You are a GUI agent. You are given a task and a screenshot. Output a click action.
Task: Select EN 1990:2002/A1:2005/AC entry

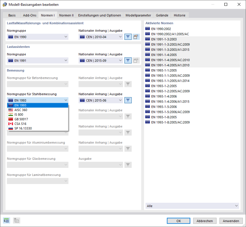click(192, 34)
